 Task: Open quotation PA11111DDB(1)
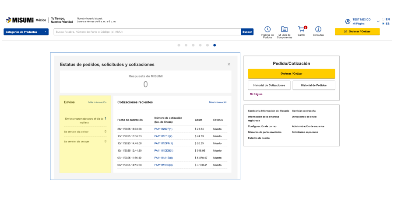point(164,151)
